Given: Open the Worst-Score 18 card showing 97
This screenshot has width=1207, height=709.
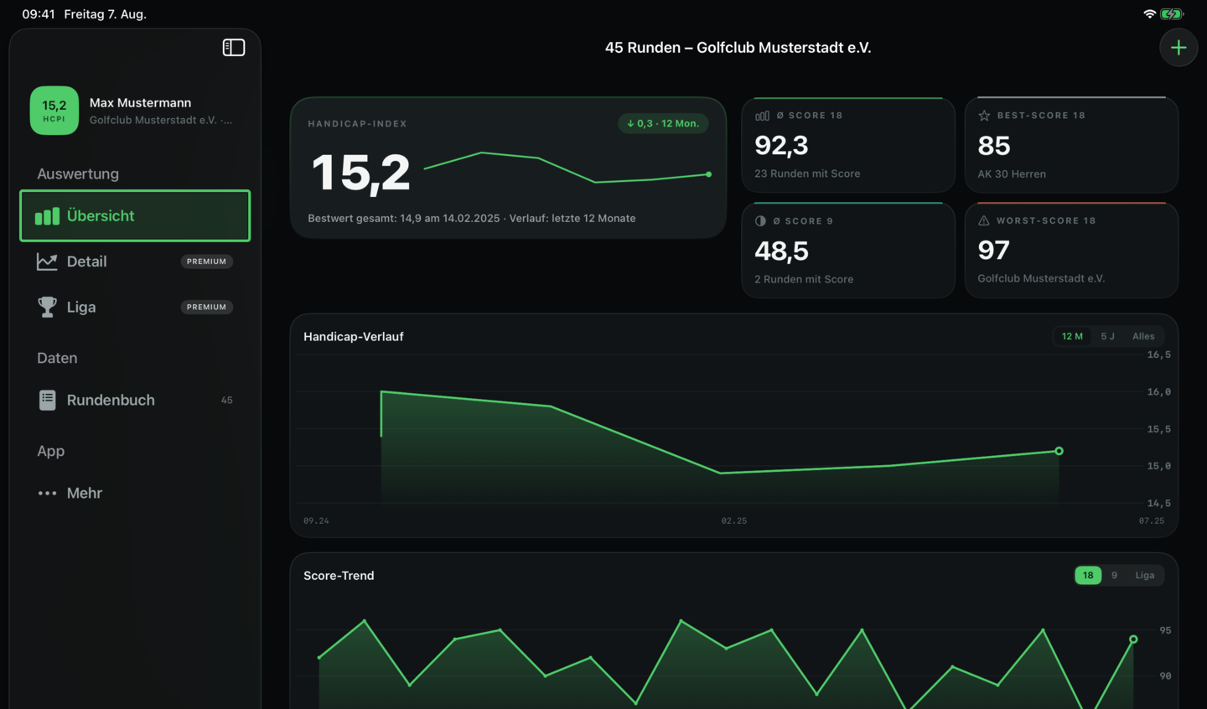Looking at the screenshot, I should pyautogui.click(x=1071, y=250).
